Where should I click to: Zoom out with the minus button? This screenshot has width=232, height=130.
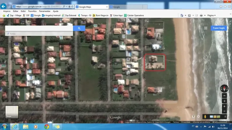(x=224, y=111)
